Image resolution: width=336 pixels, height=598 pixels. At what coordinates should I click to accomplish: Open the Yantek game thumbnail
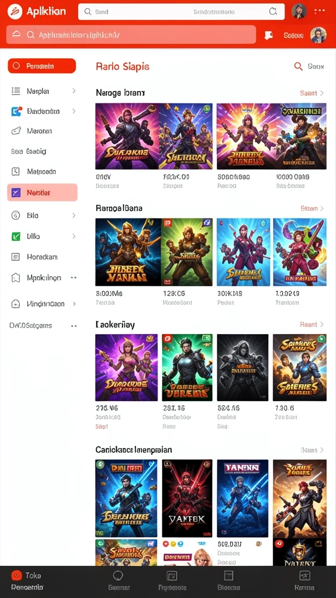coord(187,498)
